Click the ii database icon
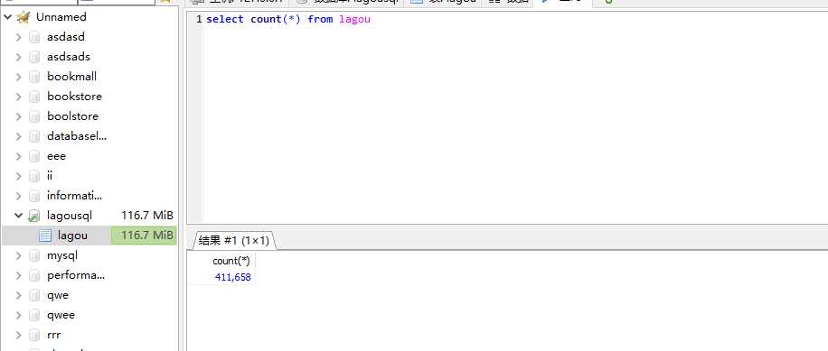828x351 pixels. pyautogui.click(x=34, y=176)
